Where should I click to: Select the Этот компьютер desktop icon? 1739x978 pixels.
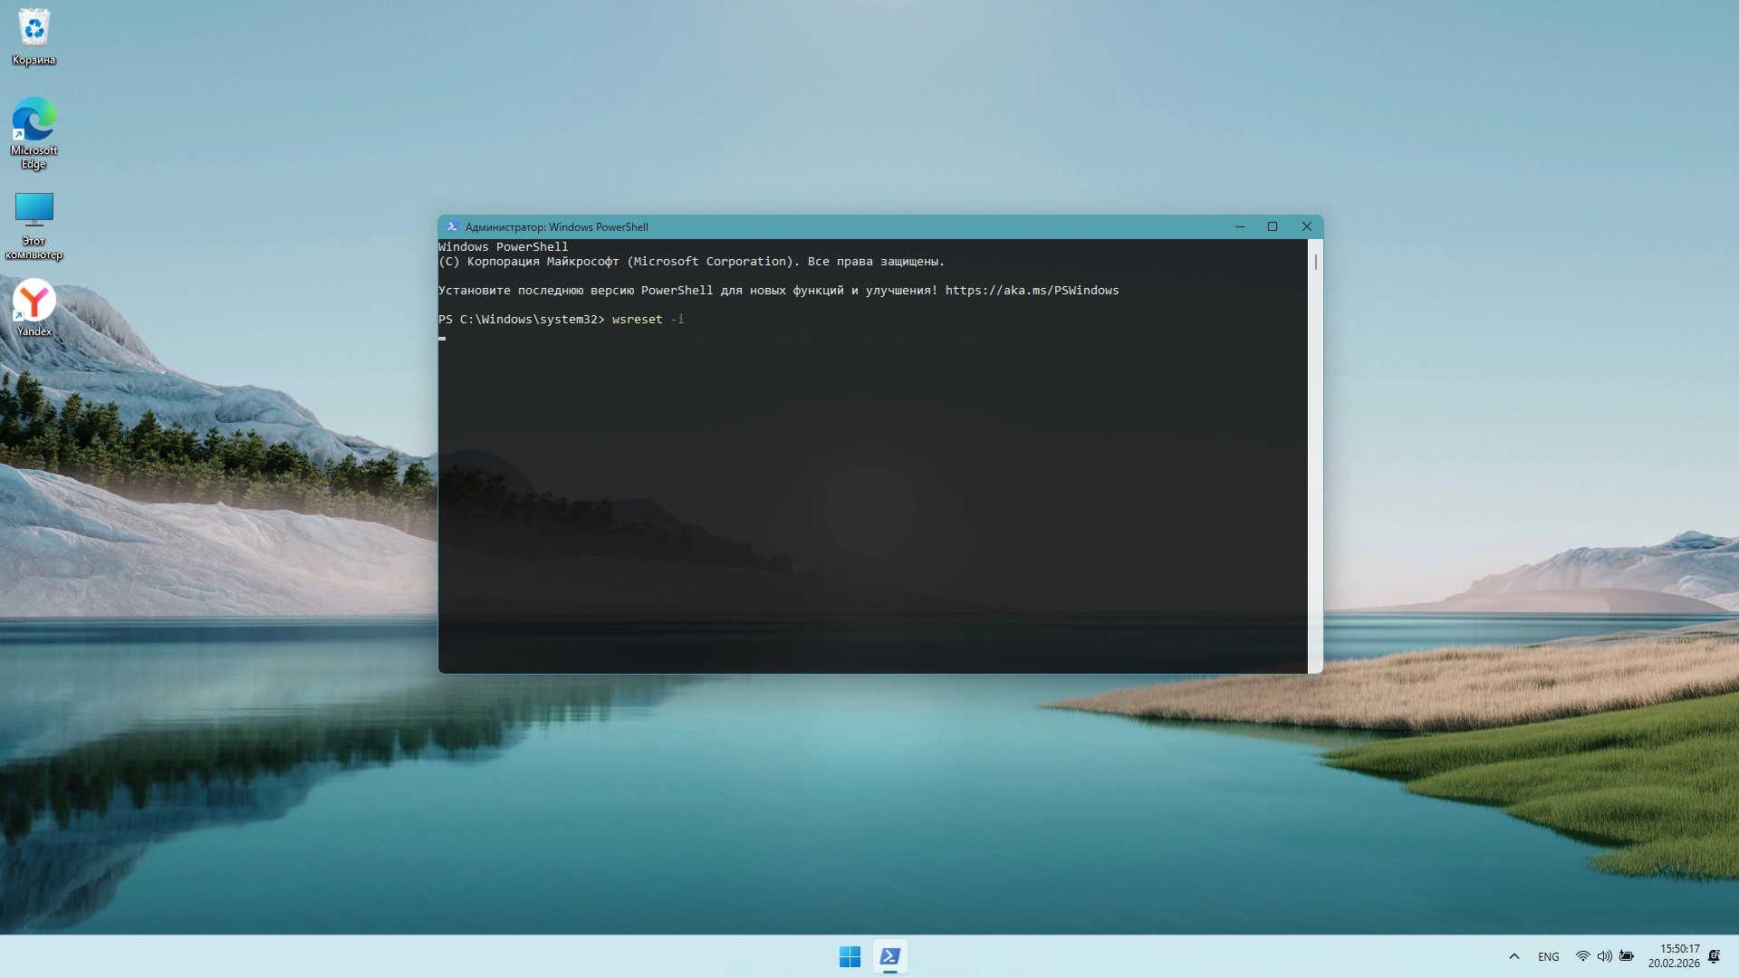34,224
